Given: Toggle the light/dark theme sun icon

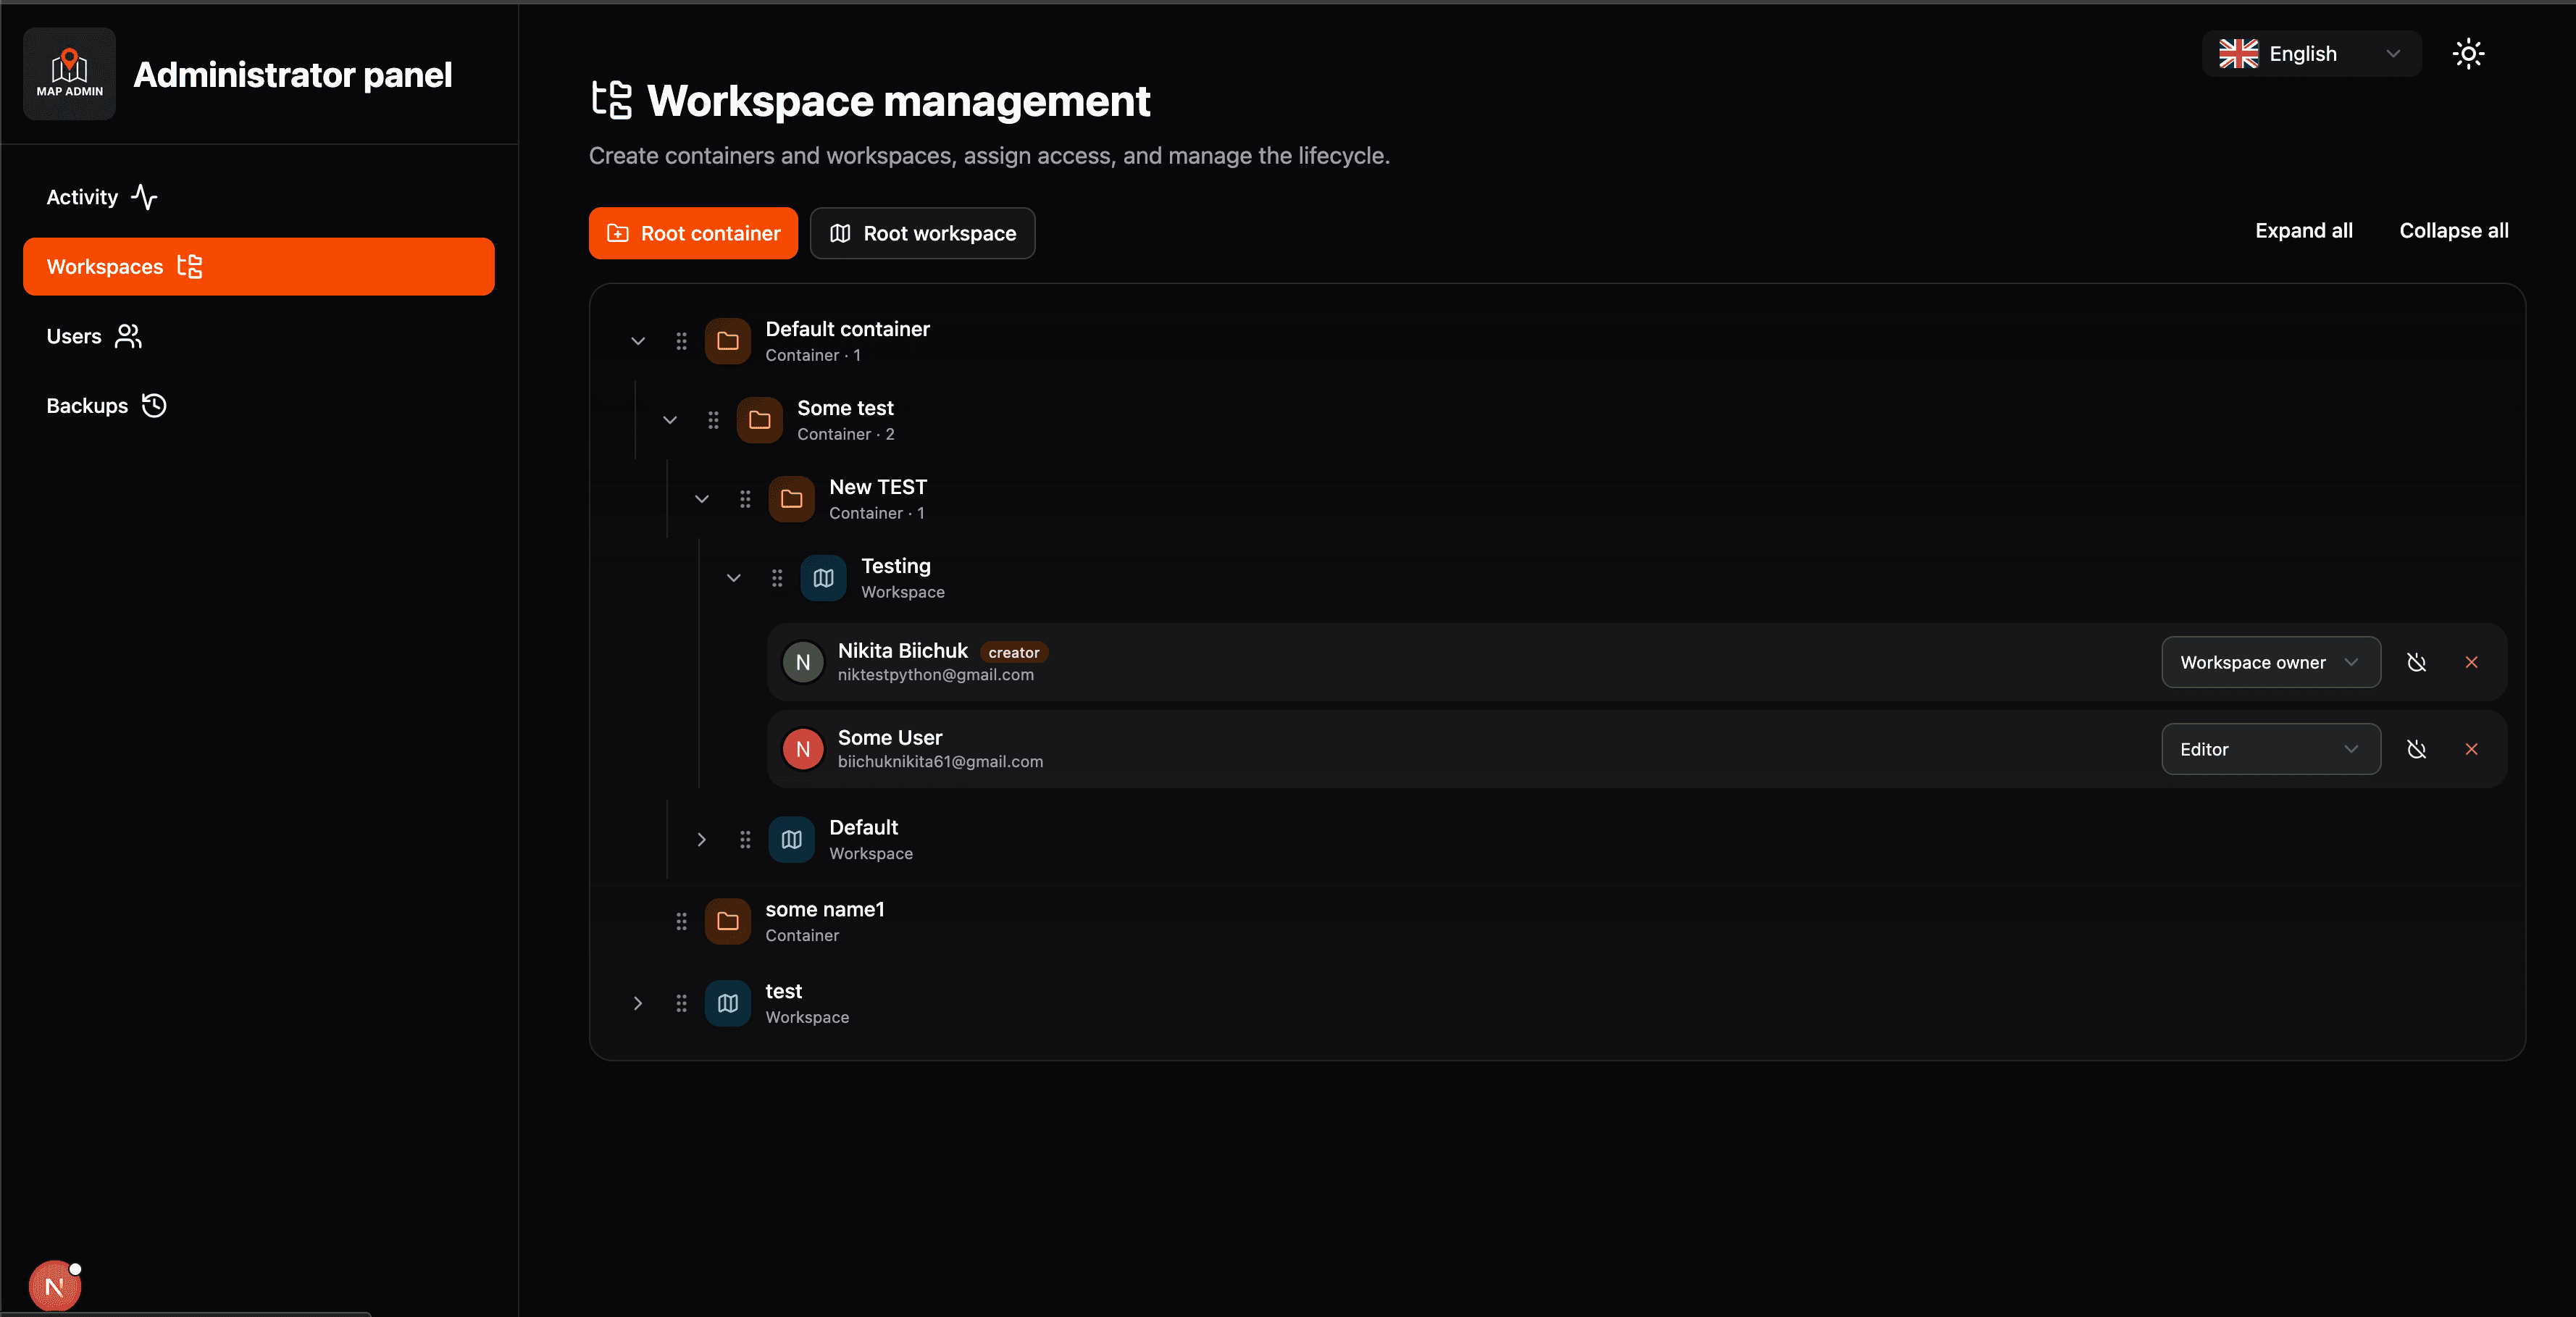Looking at the screenshot, I should point(2468,54).
